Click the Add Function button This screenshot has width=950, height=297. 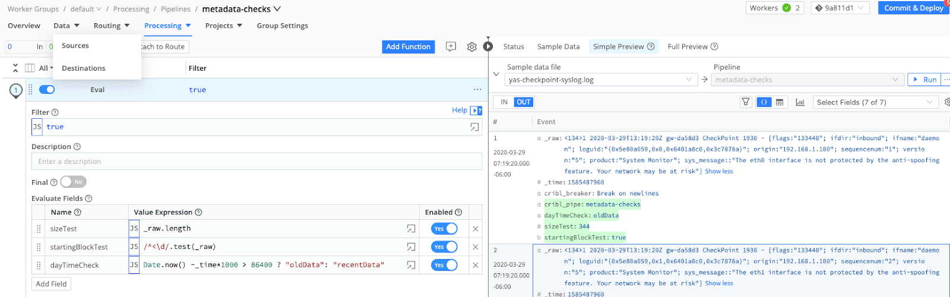tap(408, 47)
